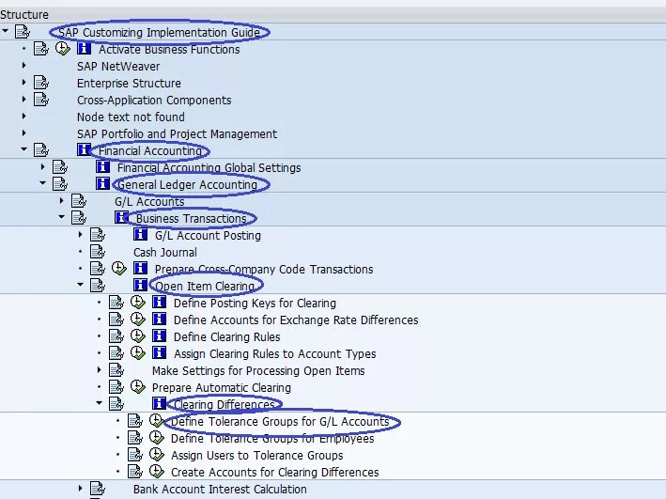Screen dimensions: 666x499
Task: Open info icon beside Clearing Differences
Action: pyautogui.click(x=159, y=403)
